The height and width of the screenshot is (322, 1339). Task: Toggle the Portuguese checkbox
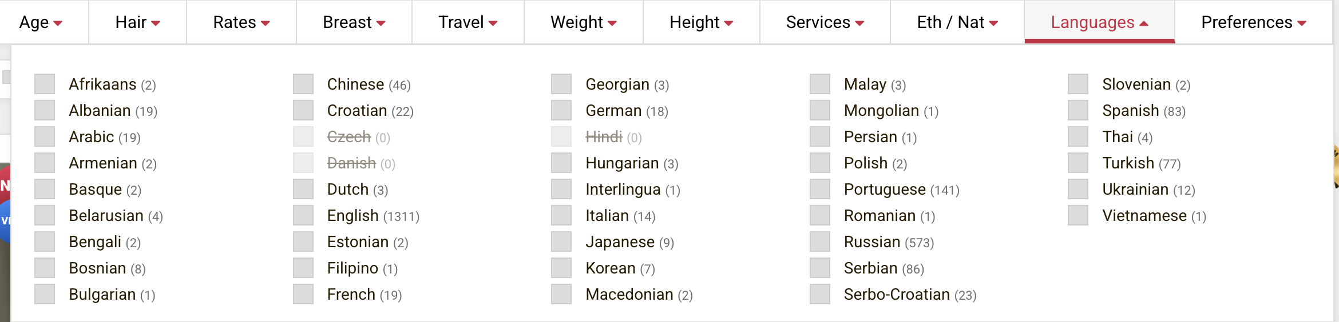pos(820,189)
